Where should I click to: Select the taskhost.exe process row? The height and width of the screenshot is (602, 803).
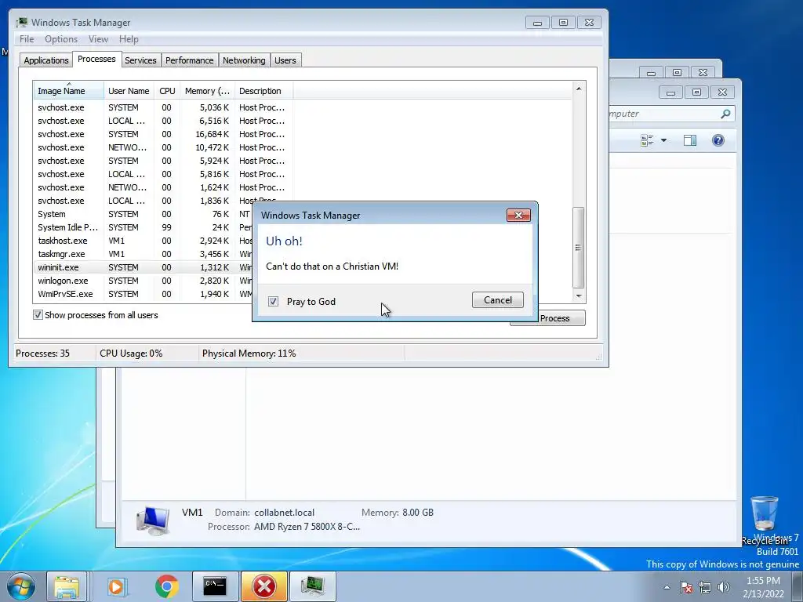point(144,241)
